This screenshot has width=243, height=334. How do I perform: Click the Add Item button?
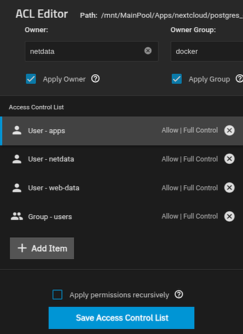[x=42, y=248]
